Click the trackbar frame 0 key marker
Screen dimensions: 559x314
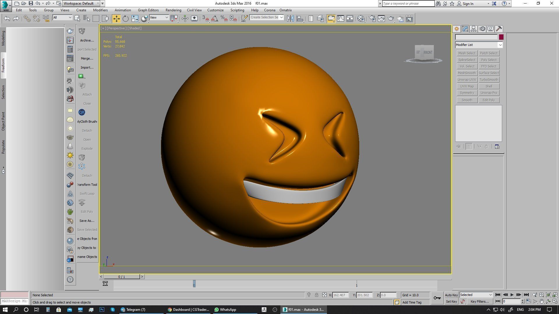(194, 284)
